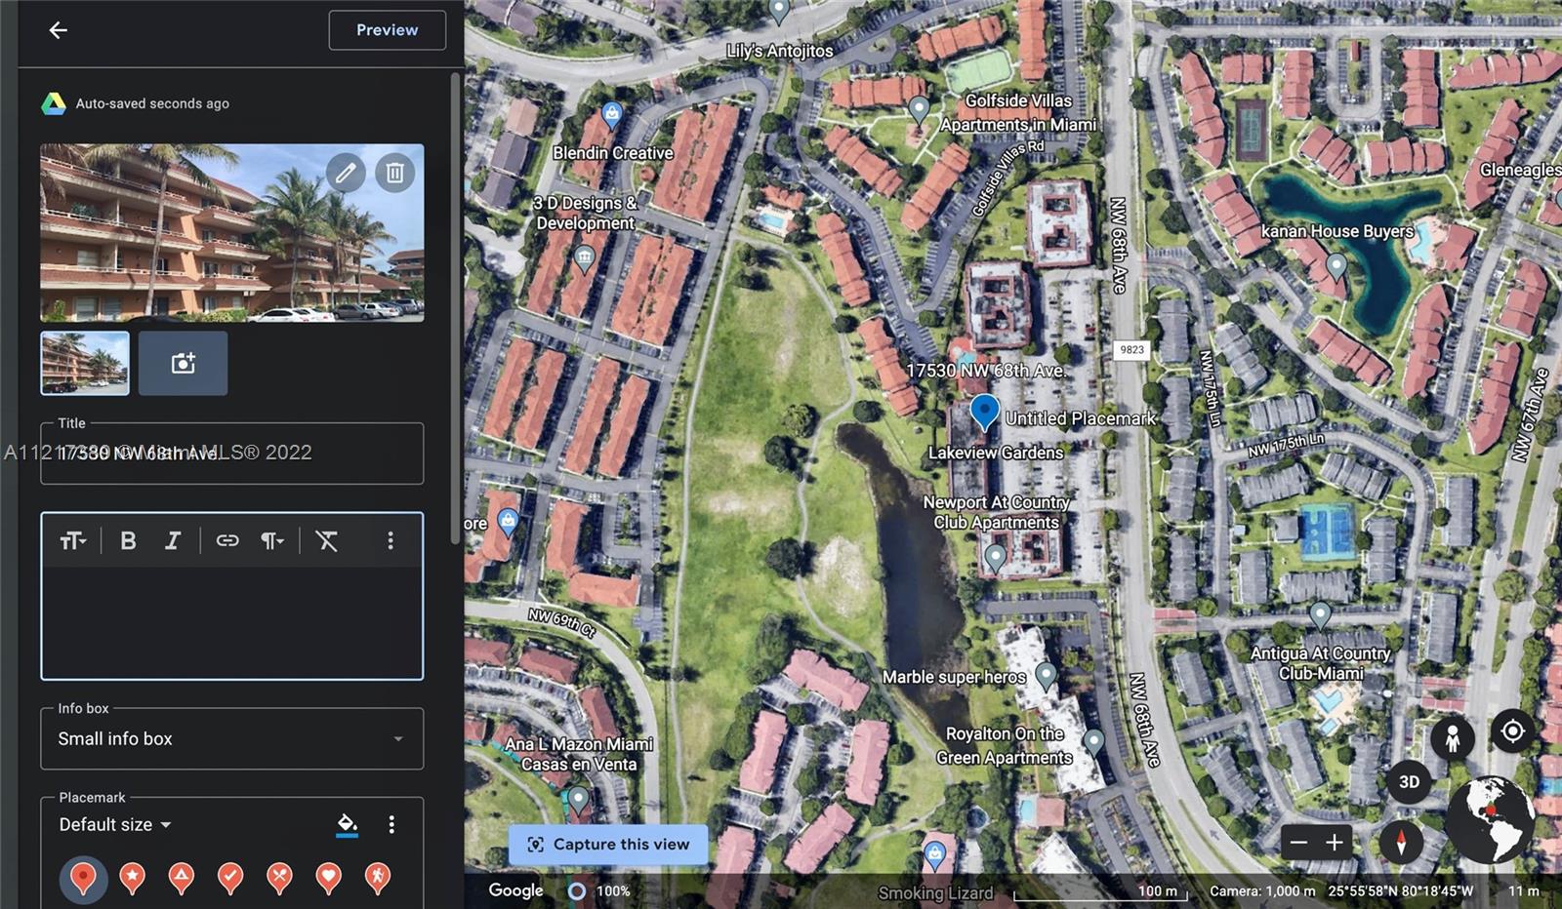Click Ana L Mazon Miami marker

point(578,801)
